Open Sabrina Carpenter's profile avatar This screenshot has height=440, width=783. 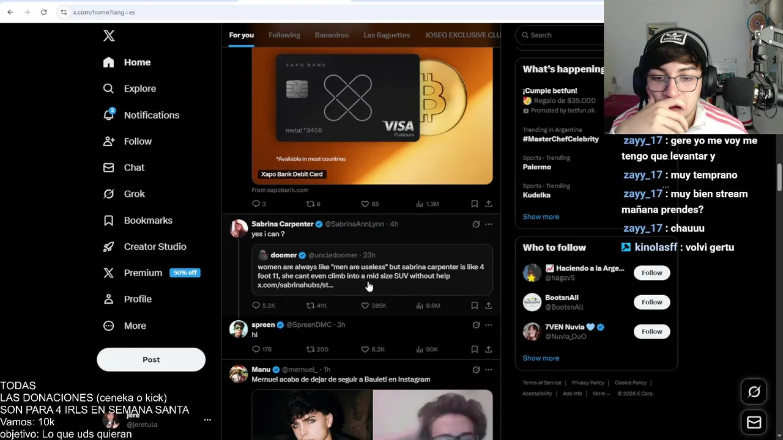point(239,229)
